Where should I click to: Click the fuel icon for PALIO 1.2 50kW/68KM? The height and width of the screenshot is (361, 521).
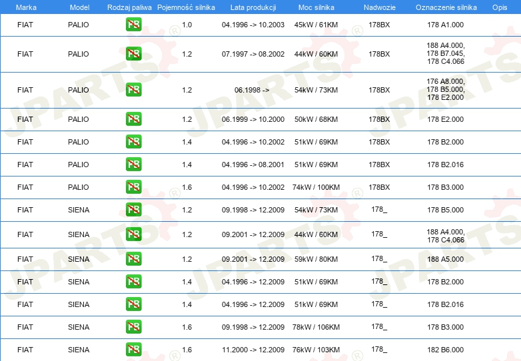(x=133, y=119)
